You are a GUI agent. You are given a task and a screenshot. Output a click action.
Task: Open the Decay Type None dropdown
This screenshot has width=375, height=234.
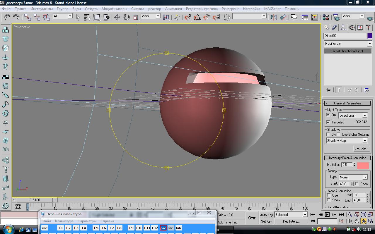point(353,177)
